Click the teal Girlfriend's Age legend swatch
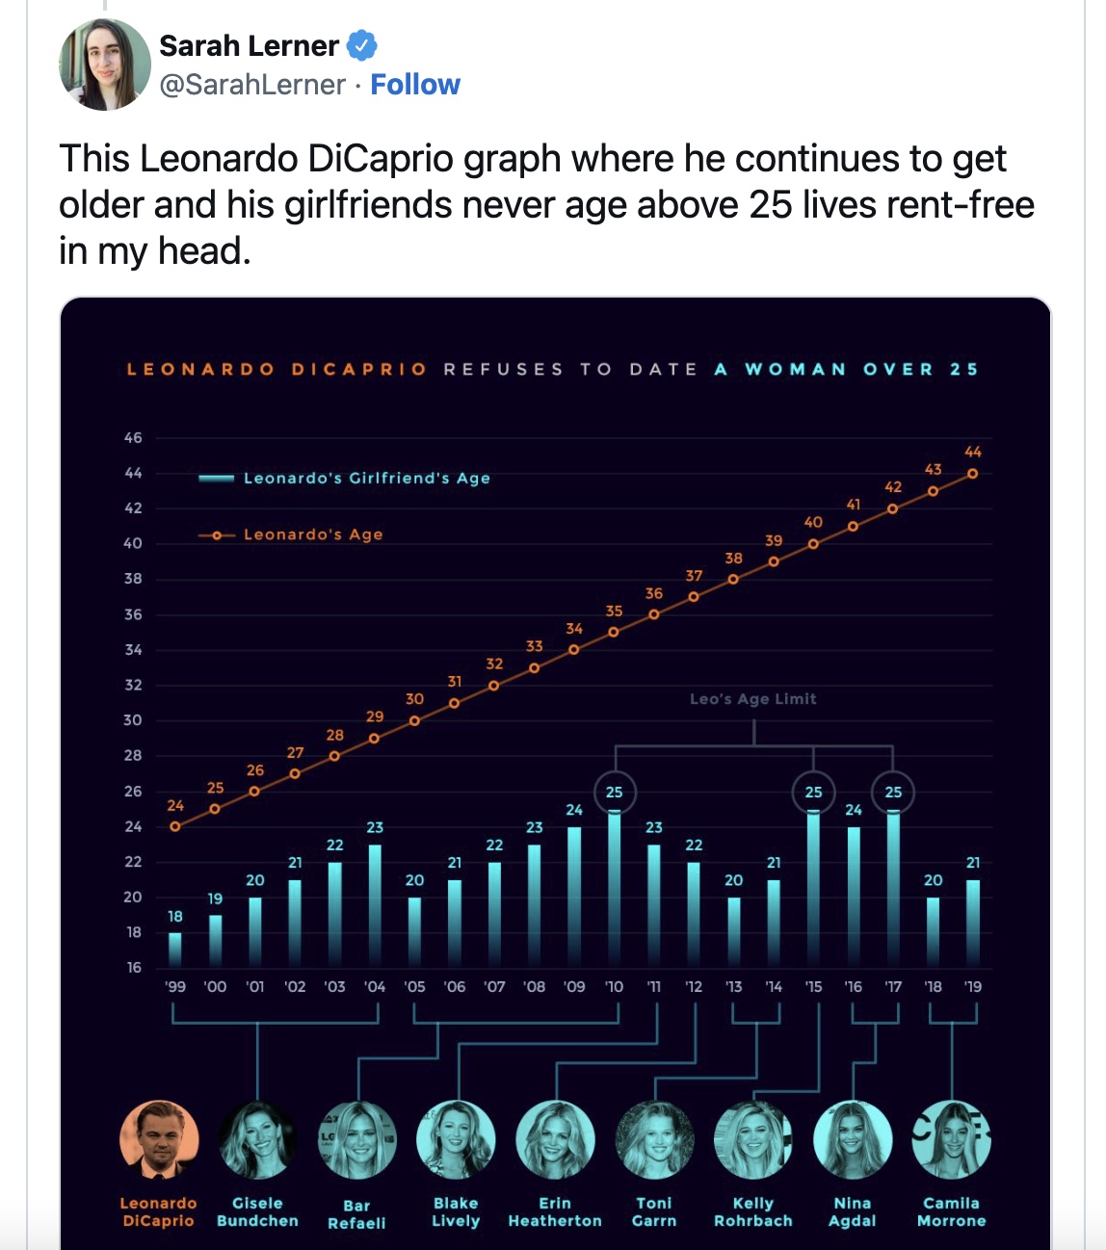 [216, 479]
